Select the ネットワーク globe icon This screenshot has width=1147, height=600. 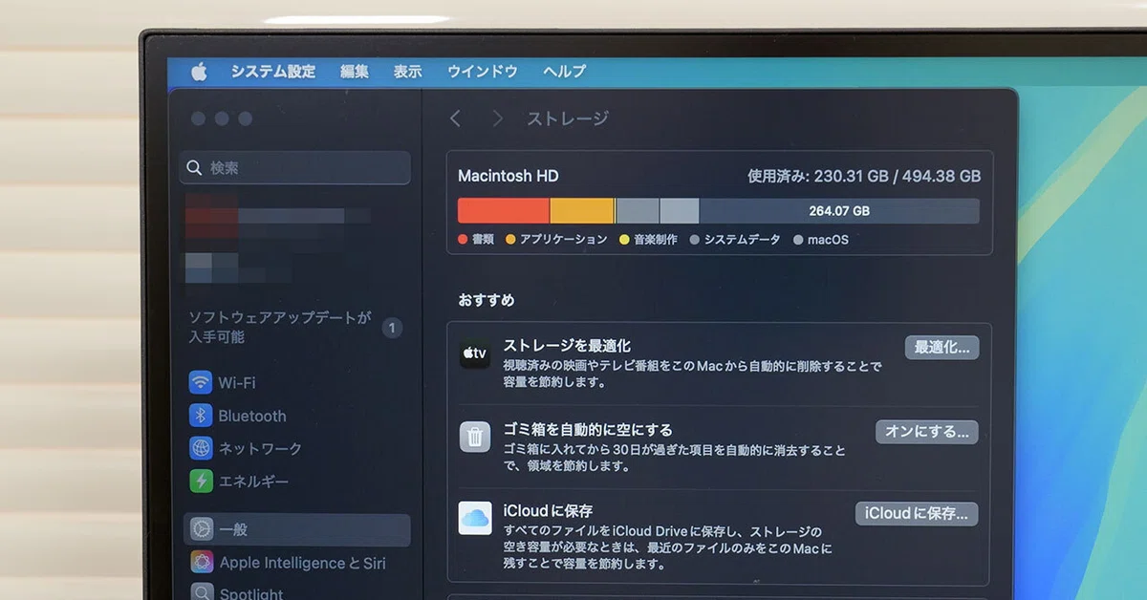click(201, 448)
